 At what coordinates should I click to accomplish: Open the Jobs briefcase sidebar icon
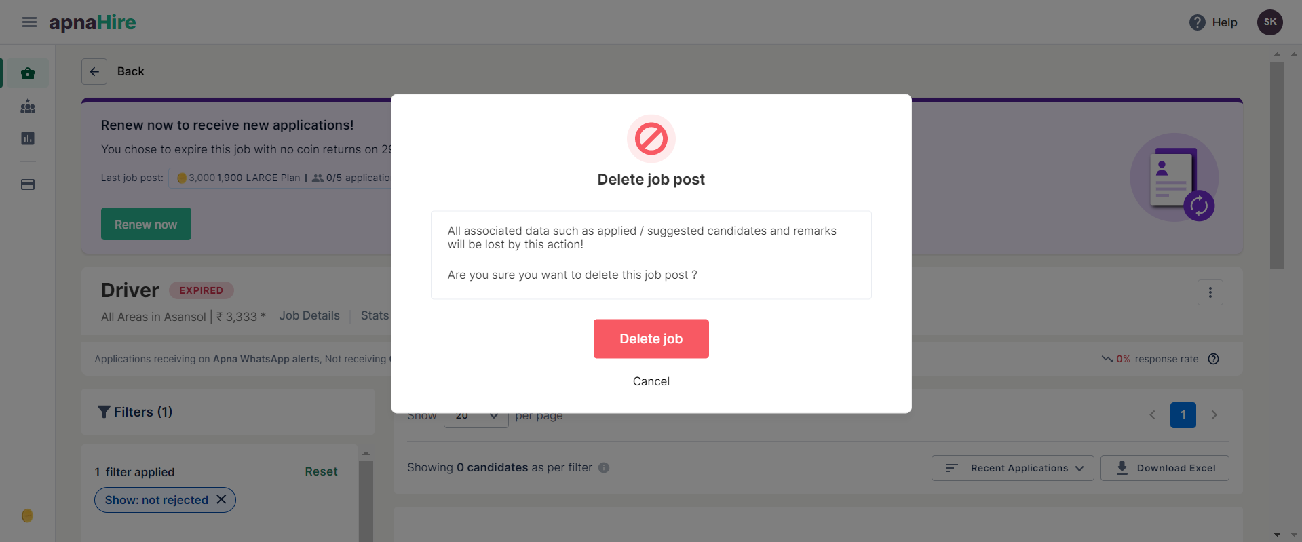pos(28,73)
